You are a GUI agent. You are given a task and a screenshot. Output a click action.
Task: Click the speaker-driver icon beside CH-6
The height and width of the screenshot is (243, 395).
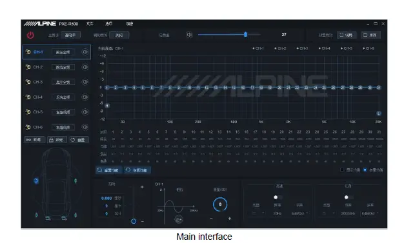tap(28, 127)
